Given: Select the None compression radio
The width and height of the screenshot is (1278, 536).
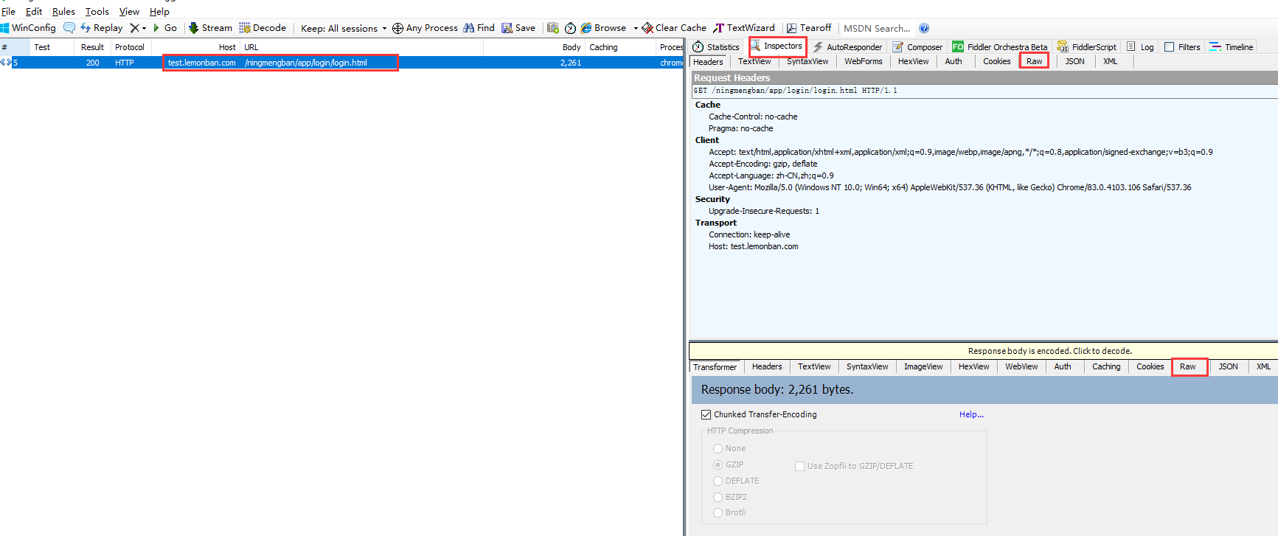Looking at the screenshot, I should point(718,448).
